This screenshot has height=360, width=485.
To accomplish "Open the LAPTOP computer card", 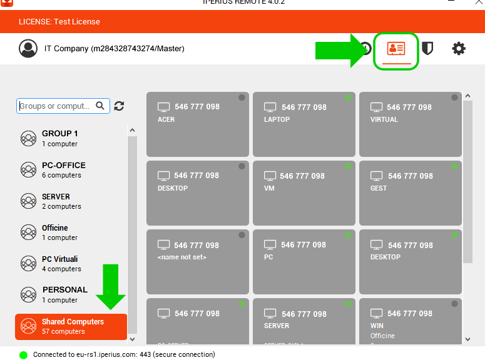I will (304, 124).
